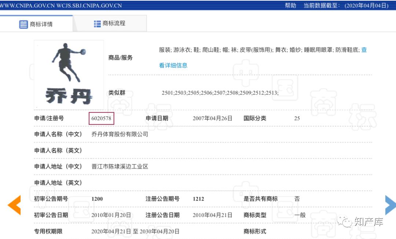Click the orange left arrow for previous record

coord(14,205)
